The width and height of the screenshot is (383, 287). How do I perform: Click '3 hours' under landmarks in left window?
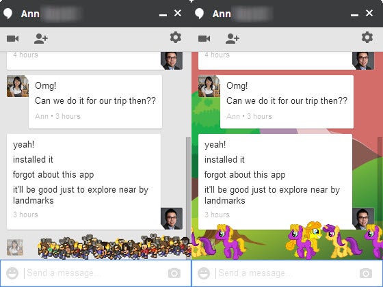click(26, 215)
